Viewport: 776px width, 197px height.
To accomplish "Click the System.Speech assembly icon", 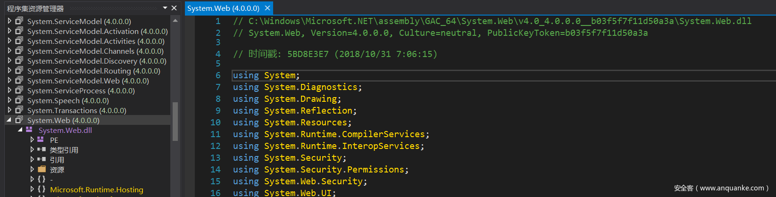I will 19,100.
